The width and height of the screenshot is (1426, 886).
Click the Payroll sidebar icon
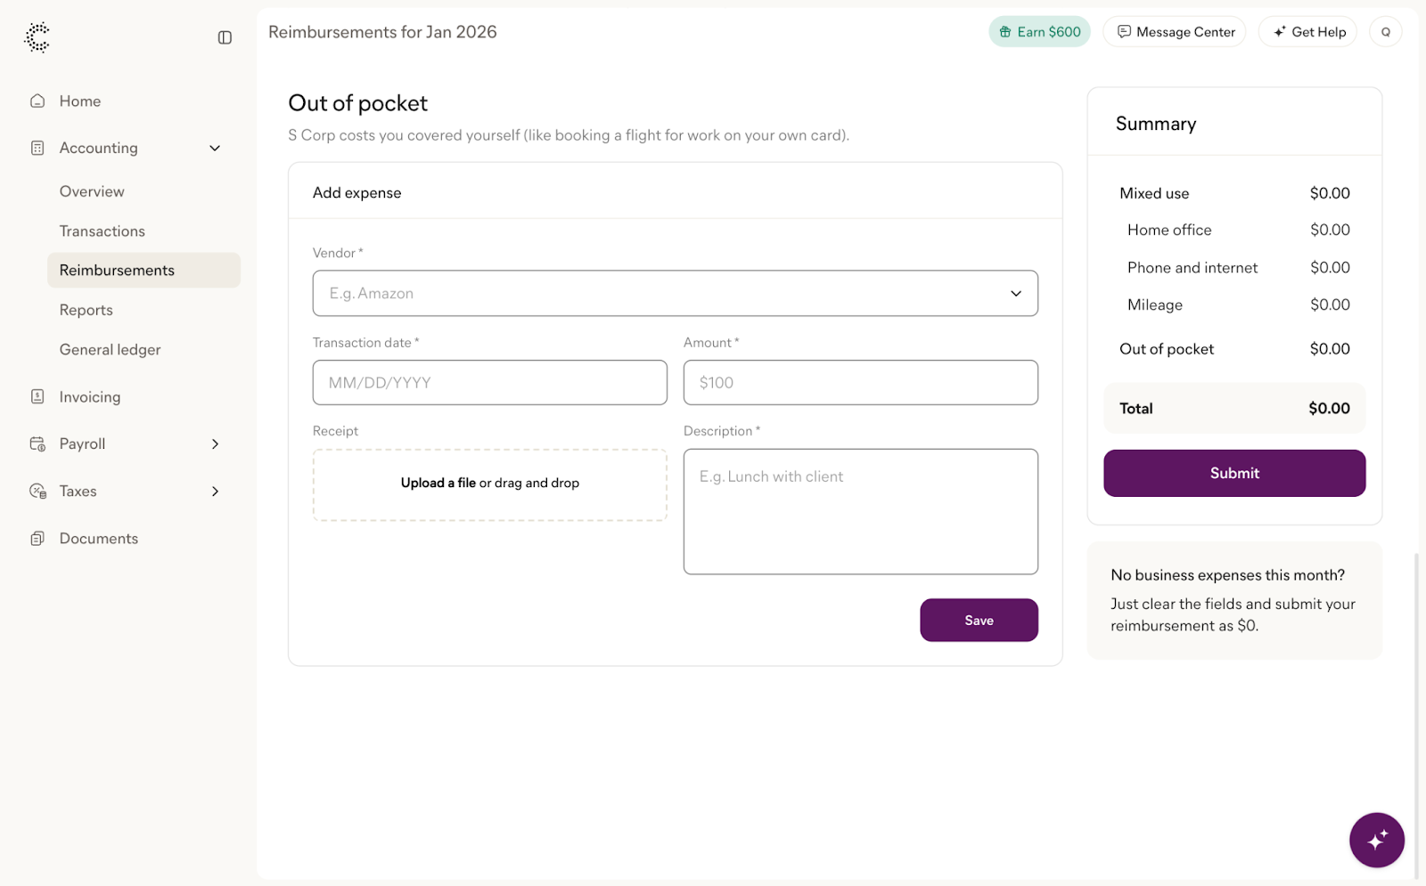tap(37, 444)
